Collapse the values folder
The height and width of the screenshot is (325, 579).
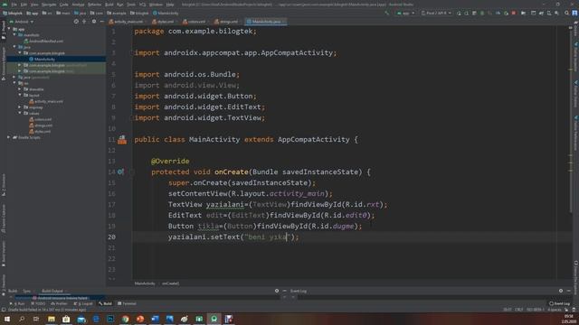click(x=20, y=113)
